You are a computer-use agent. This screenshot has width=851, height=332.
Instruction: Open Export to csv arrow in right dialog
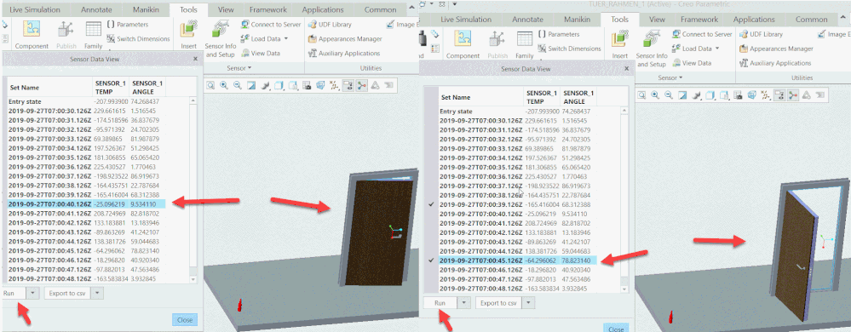[529, 303]
